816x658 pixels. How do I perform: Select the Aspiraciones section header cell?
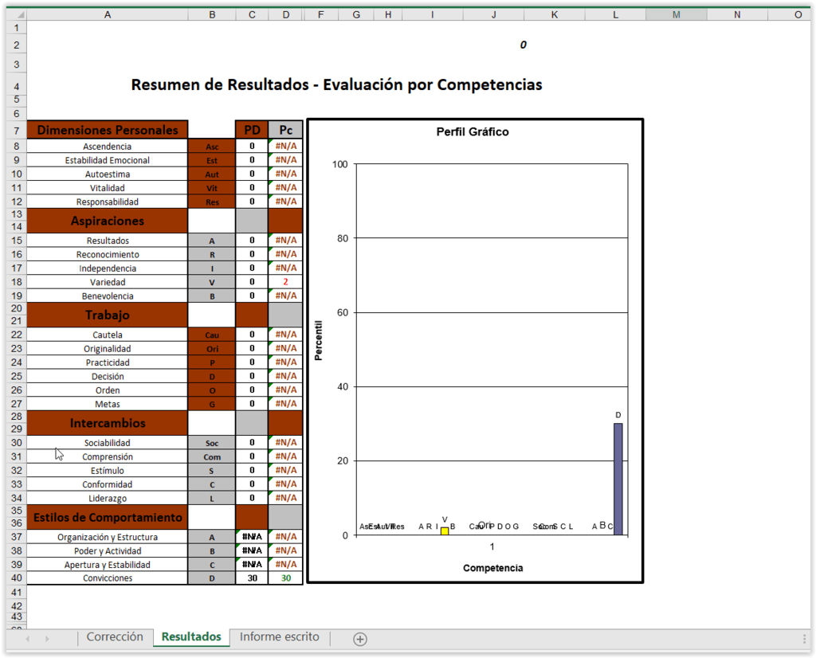(107, 221)
